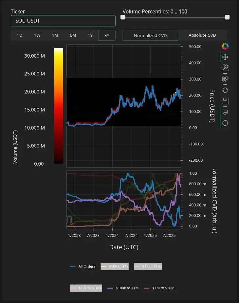Hide the All Orders legend series
239x303 pixels.
click(83, 266)
